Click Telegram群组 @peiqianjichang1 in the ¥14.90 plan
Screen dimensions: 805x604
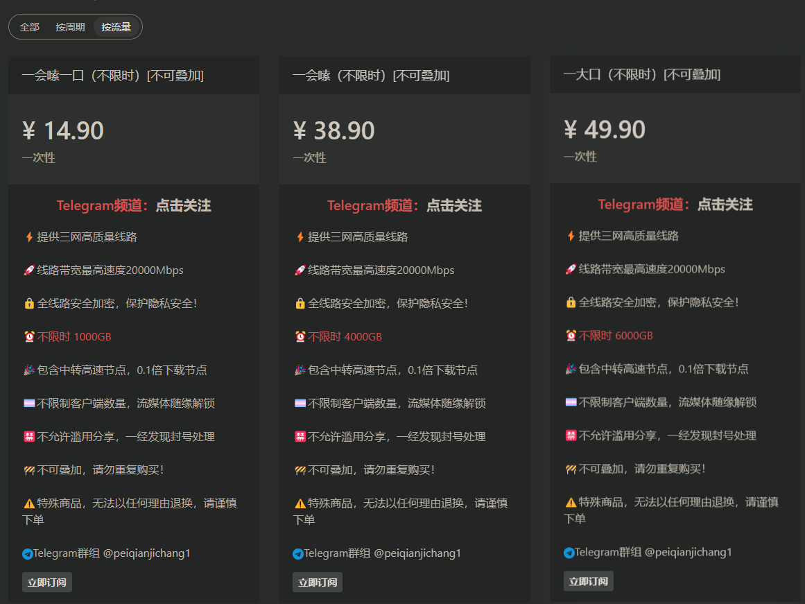click(112, 553)
